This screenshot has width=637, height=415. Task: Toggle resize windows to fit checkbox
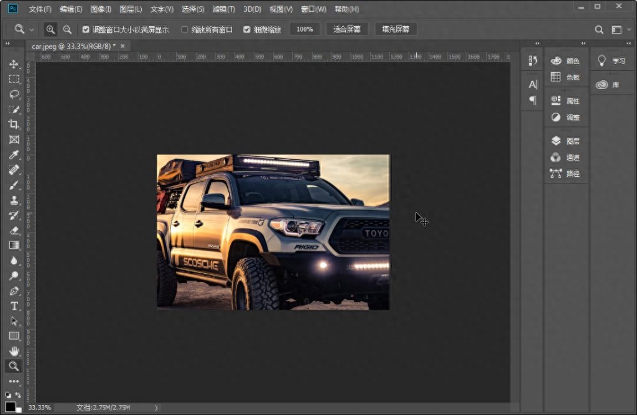(86, 29)
